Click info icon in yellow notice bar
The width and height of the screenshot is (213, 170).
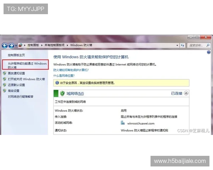coord(57,83)
